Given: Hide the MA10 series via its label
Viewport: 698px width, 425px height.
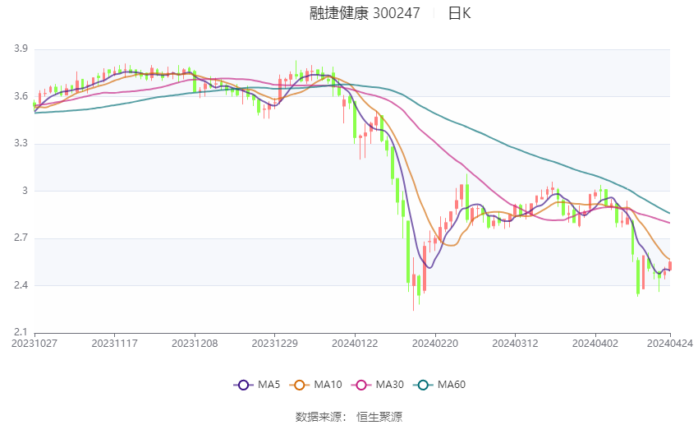Looking at the screenshot, I should click(x=328, y=385).
